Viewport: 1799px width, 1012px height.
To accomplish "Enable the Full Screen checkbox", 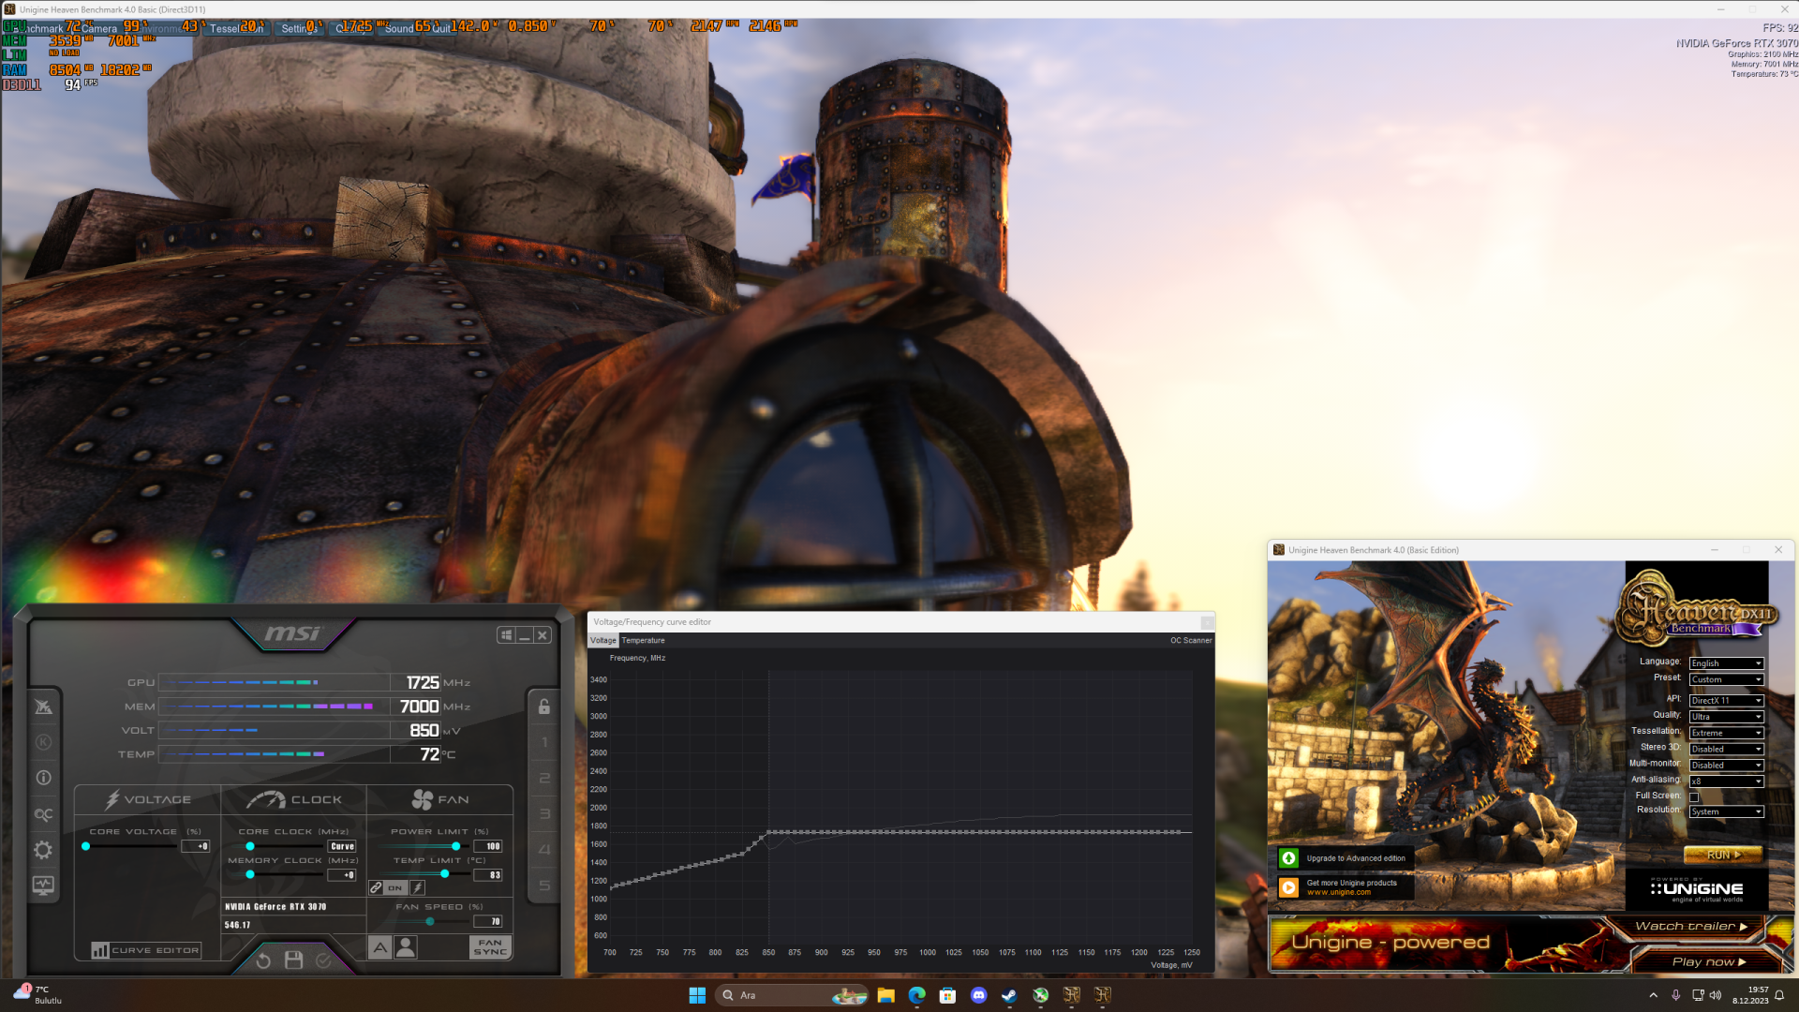I will 1694,796.
